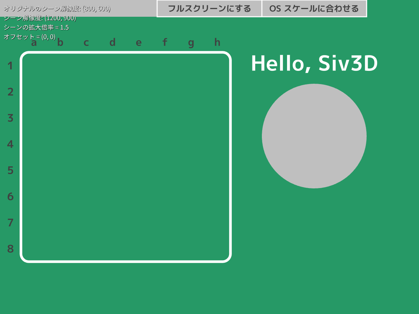This screenshot has height=314, width=419.
Task: Click row label 1
Action: (10, 66)
